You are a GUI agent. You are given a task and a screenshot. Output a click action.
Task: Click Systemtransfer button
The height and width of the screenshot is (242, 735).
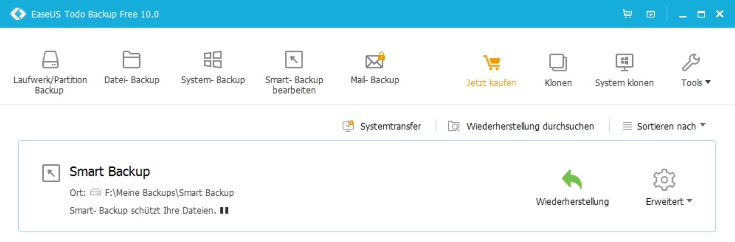click(x=382, y=126)
